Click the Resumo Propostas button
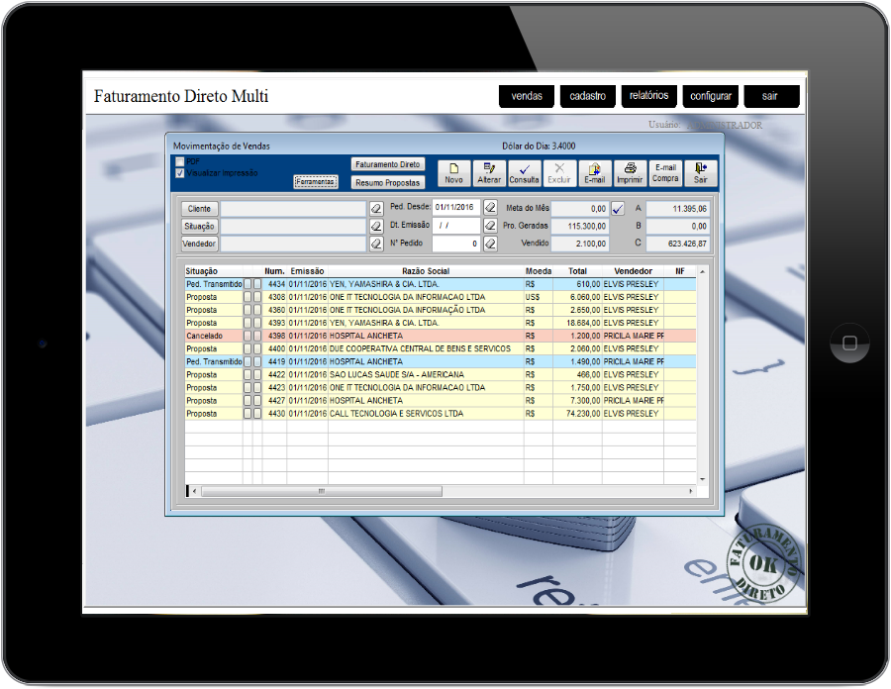891x689 pixels. click(388, 182)
